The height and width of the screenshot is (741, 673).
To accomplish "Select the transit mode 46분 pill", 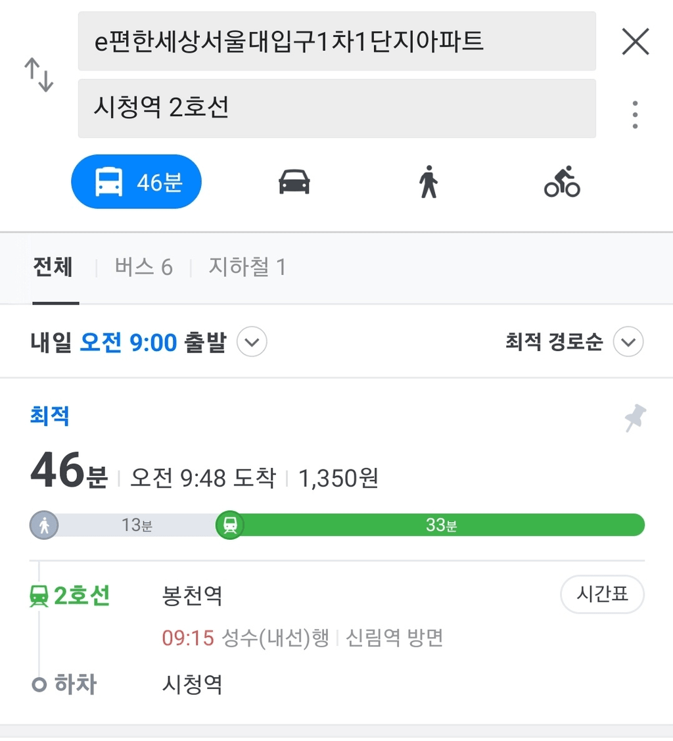I will (x=137, y=182).
